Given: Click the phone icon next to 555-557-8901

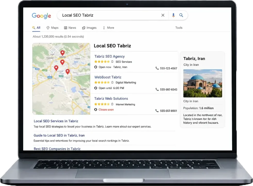Looking at the screenshot, I should [157, 111].
